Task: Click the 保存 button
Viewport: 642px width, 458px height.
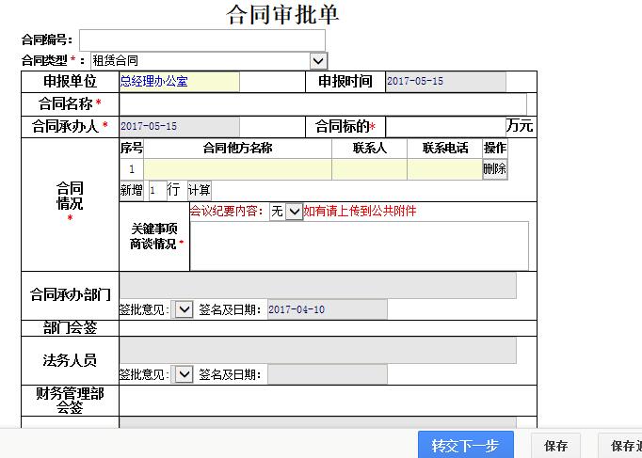Action: (555, 446)
